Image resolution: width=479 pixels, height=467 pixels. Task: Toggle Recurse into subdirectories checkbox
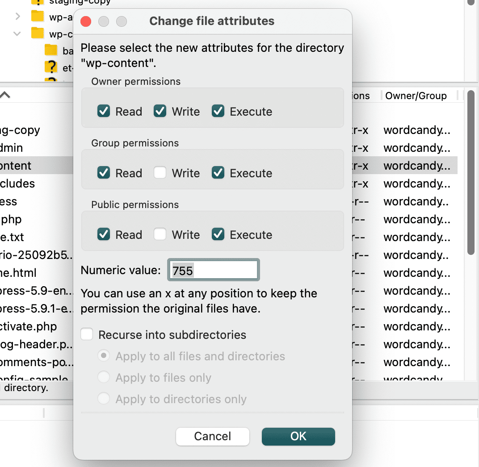tap(87, 334)
